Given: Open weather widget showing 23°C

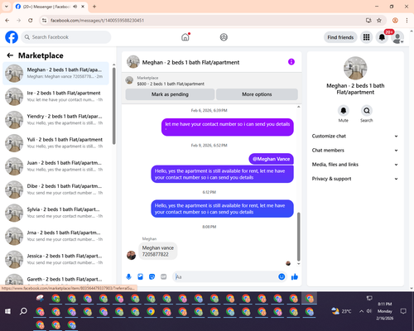Looking at the screenshot, I should (x=341, y=311).
